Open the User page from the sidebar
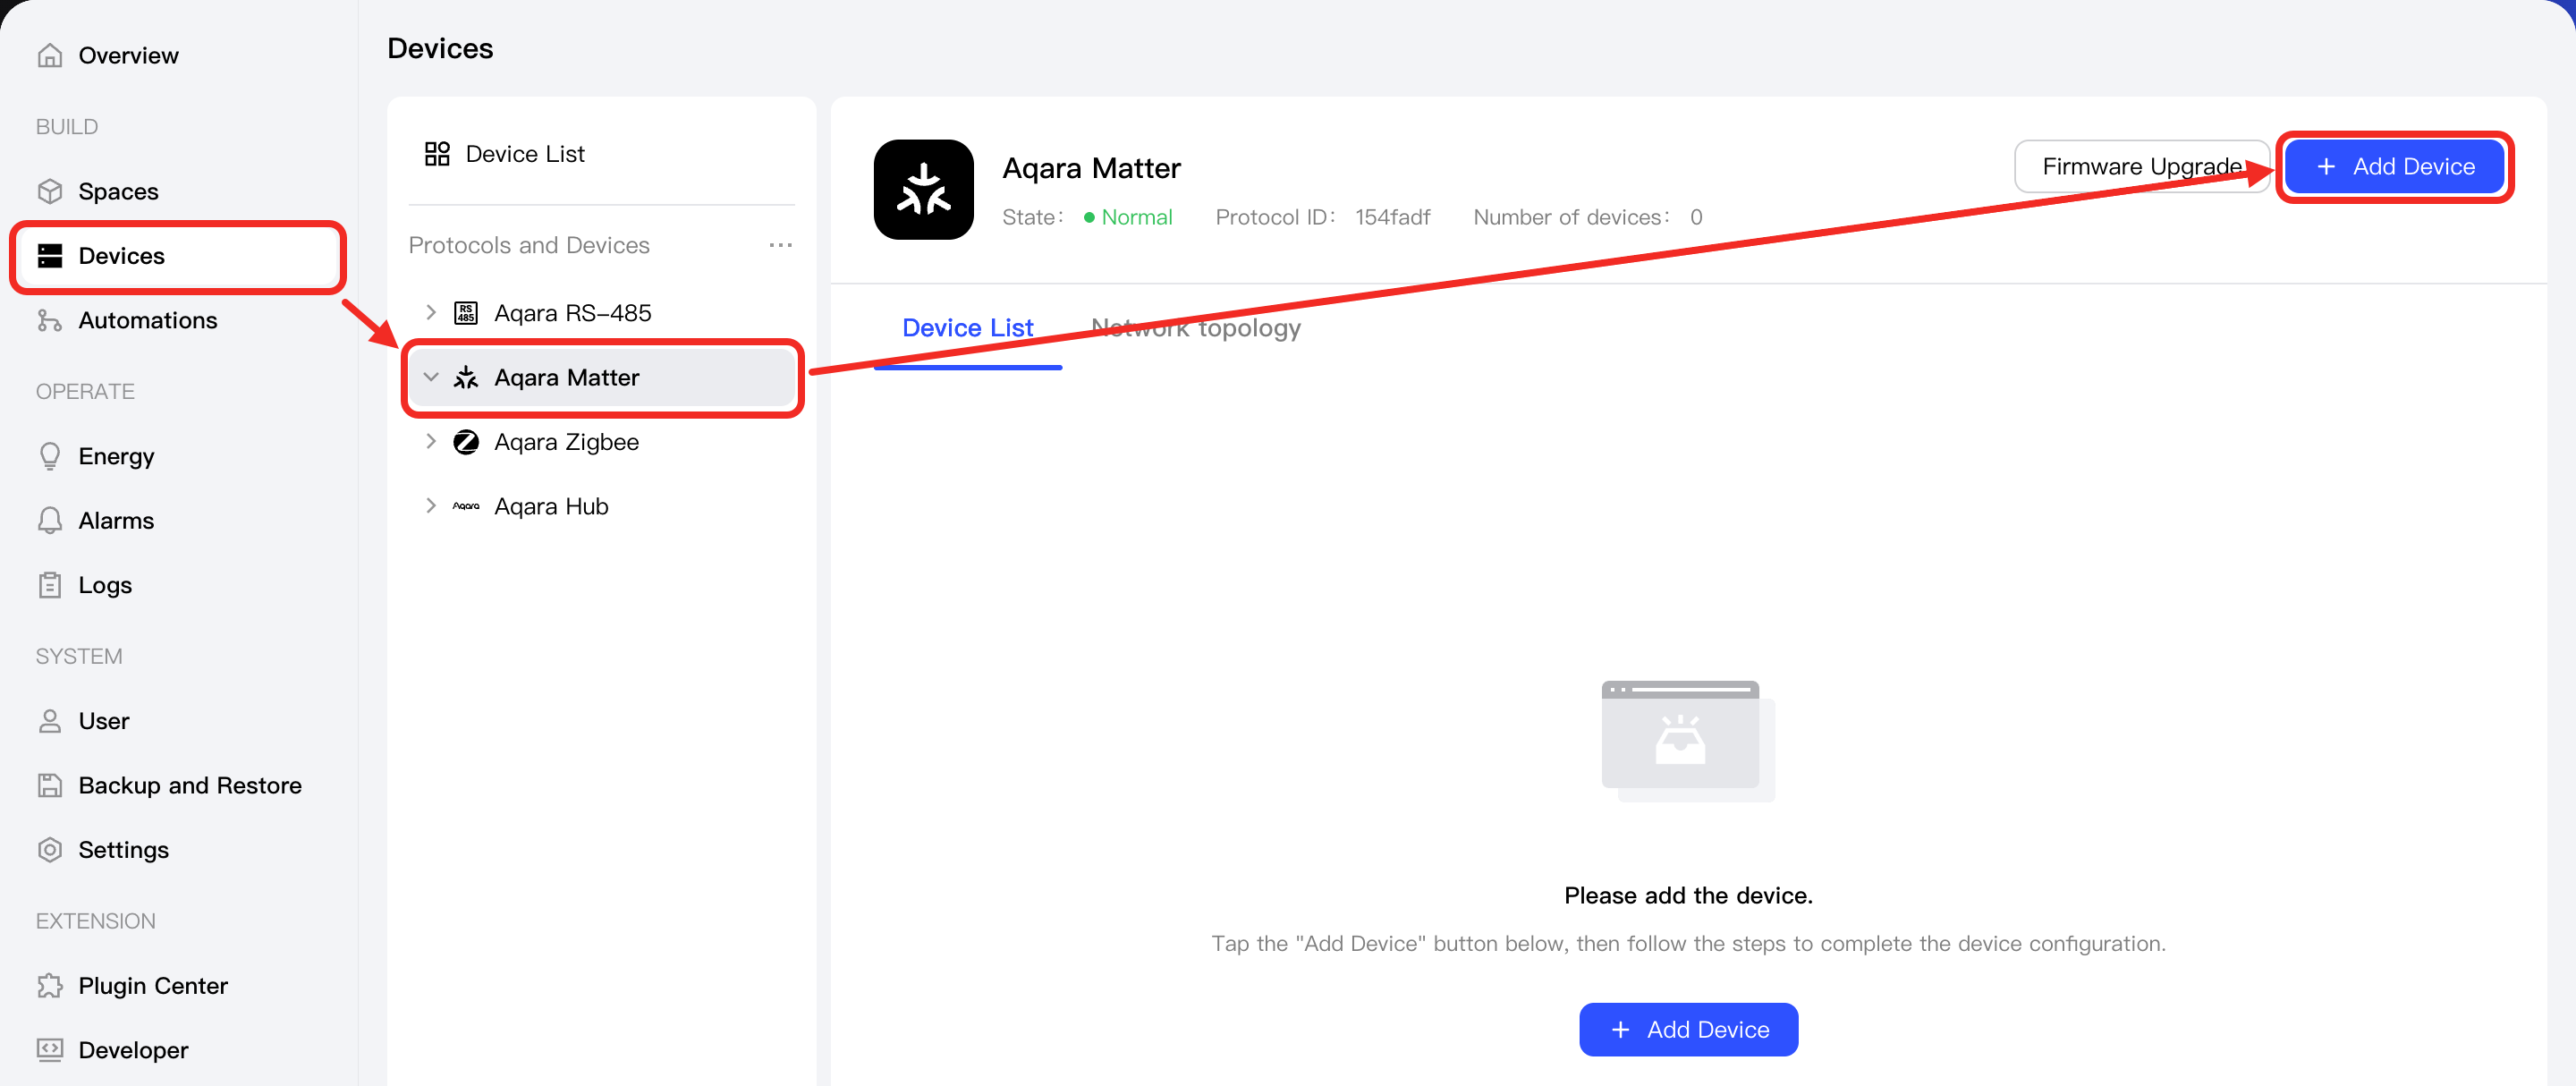This screenshot has width=2576, height=1086. [x=104, y=721]
